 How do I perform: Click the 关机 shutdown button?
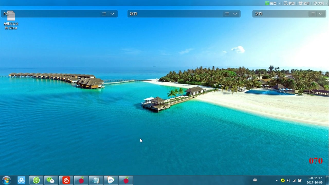319,3
